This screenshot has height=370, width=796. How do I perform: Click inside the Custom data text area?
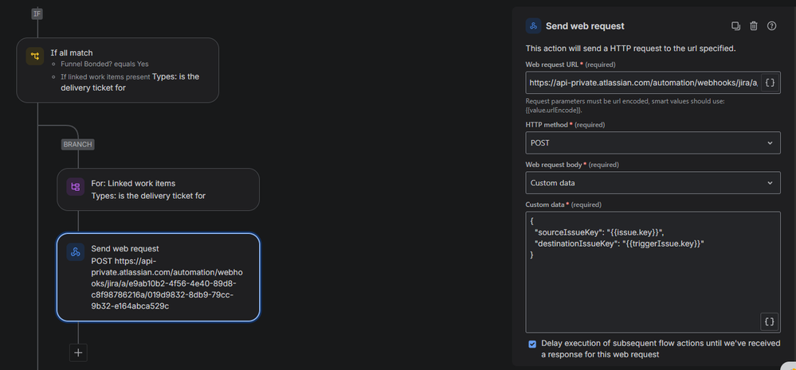click(x=653, y=272)
